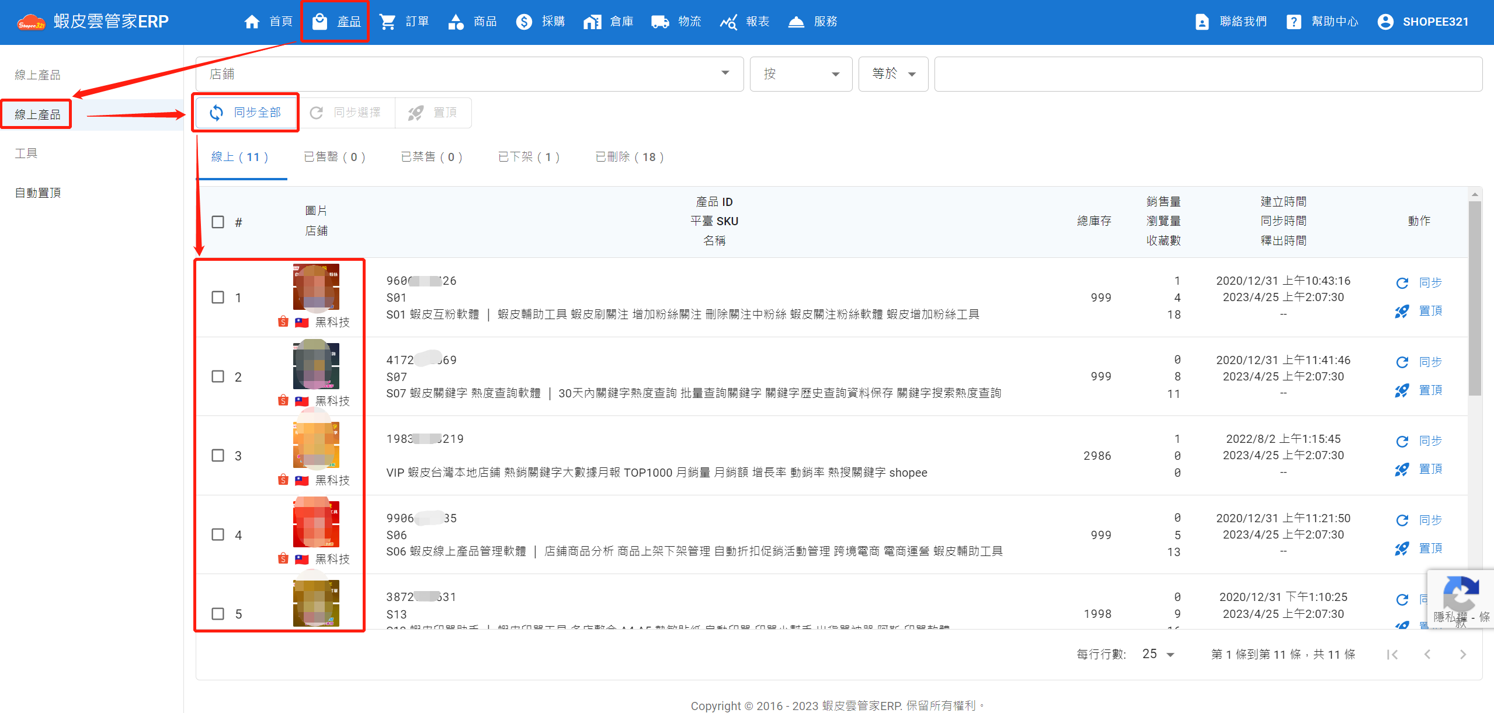
Task: Open the 採購 dollar icon
Action: [524, 22]
